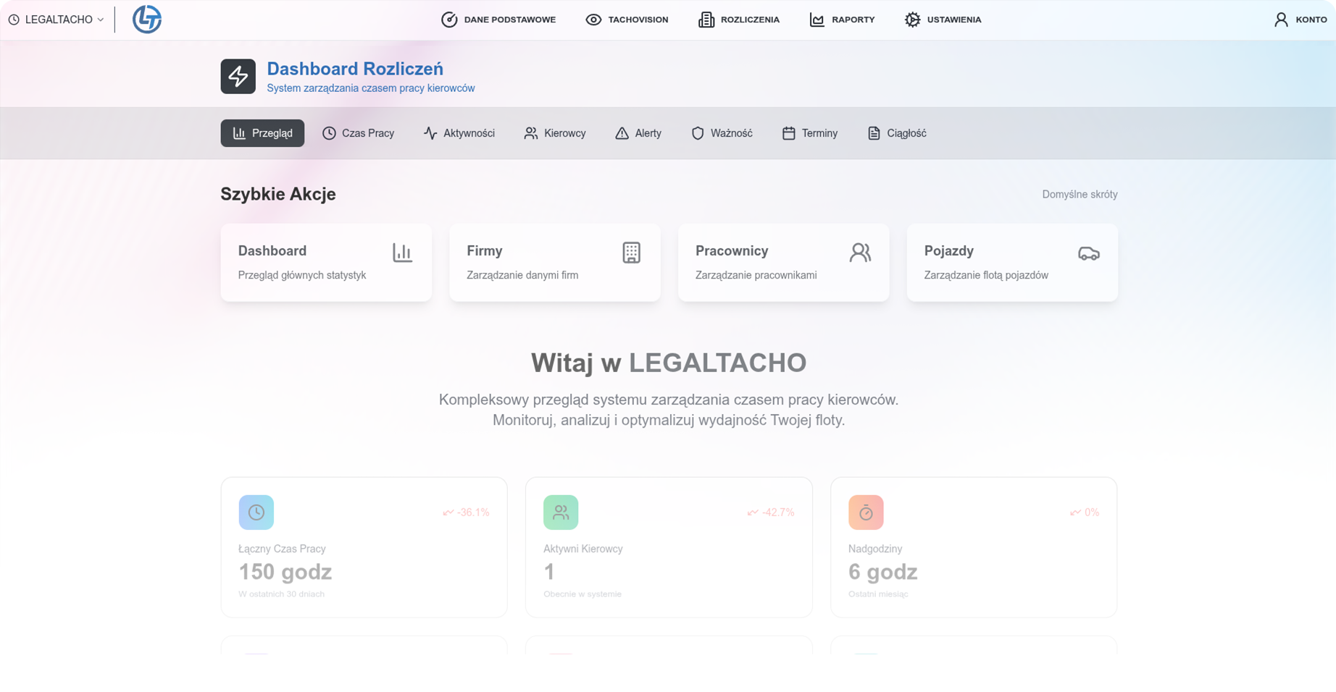Image resolution: width=1336 pixels, height=692 pixels.
Task: Expand the LEGALTACHO company dropdown
Action: coord(57,20)
